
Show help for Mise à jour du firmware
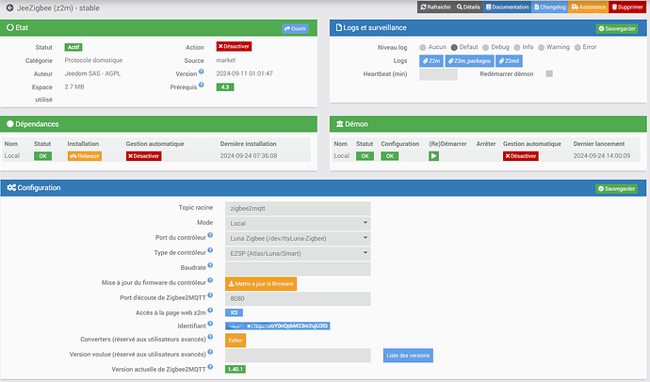click(210, 280)
